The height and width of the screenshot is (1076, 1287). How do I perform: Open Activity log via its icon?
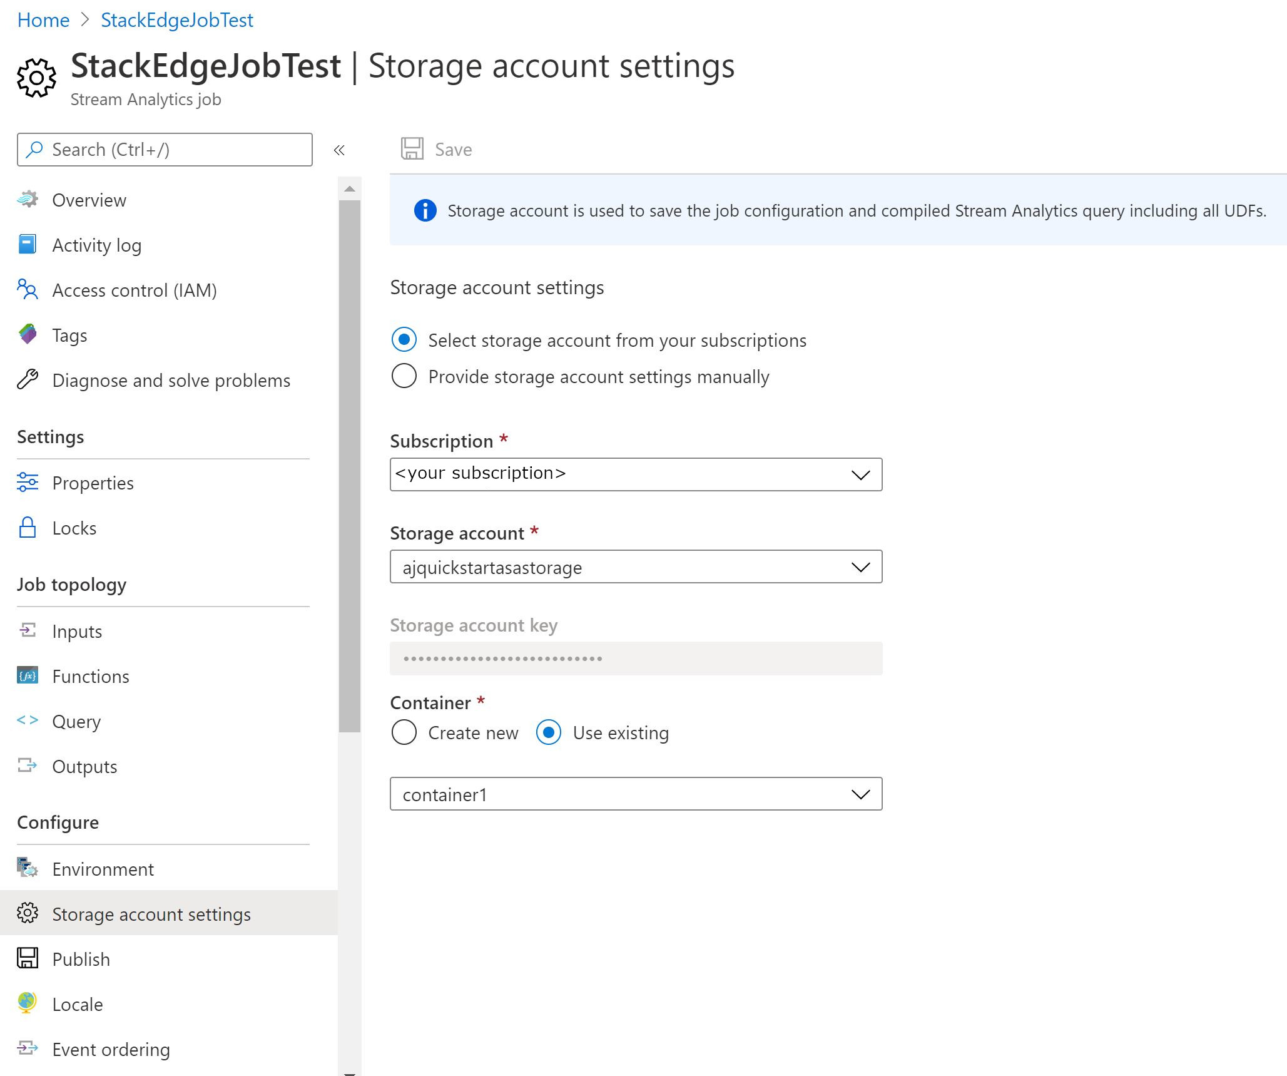28,245
